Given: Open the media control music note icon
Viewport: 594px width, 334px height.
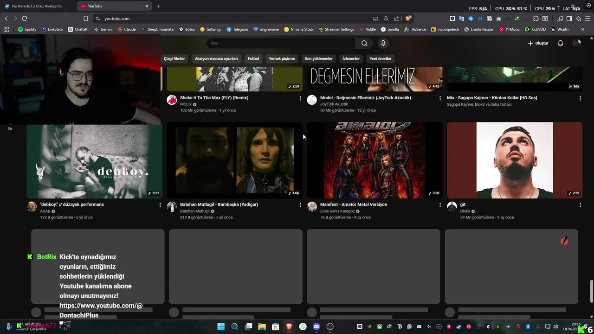Looking at the screenshot, I should [560, 19].
